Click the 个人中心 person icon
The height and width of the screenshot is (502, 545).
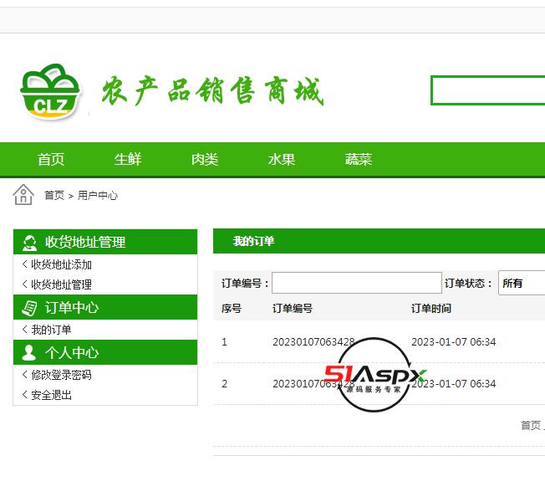[28, 353]
